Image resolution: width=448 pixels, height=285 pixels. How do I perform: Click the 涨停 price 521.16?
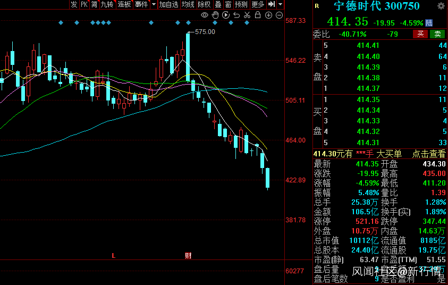pos(367,221)
